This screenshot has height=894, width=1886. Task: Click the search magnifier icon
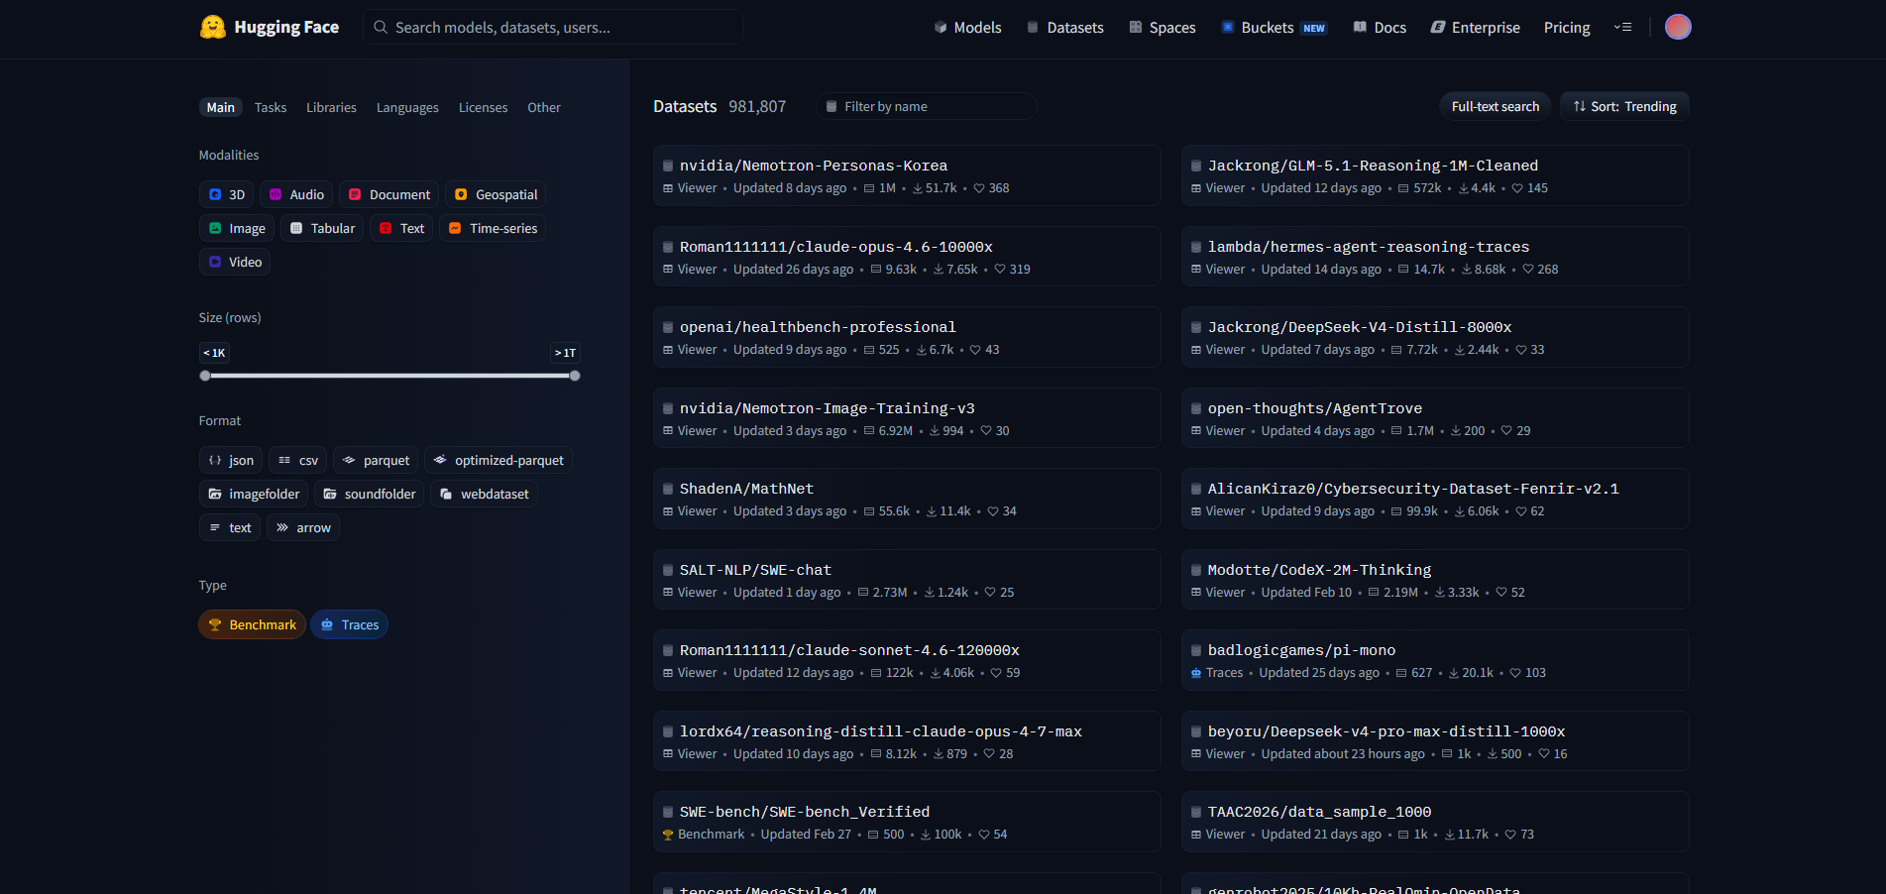pos(381,27)
